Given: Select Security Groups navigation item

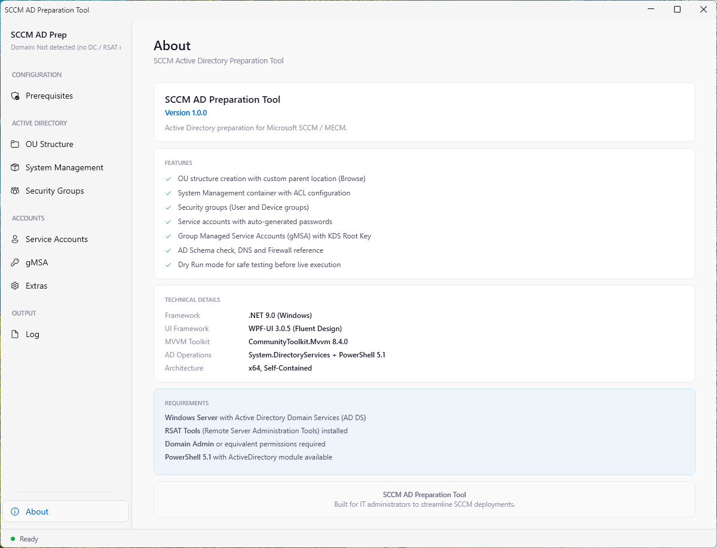Looking at the screenshot, I should click(x=66, y=191).
